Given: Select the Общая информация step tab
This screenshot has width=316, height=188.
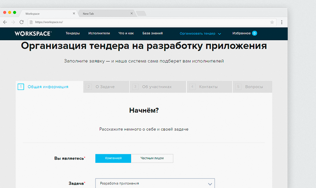Looking at the screenshot, I should pos(49,87).
